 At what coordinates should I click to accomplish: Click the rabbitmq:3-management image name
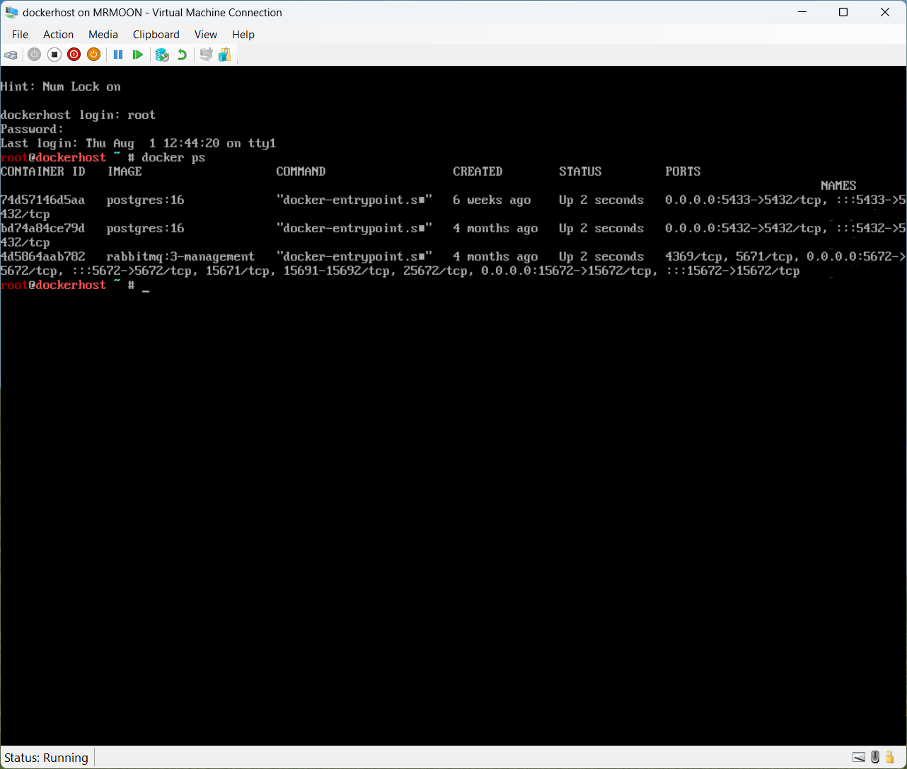(x=180, y=256)
